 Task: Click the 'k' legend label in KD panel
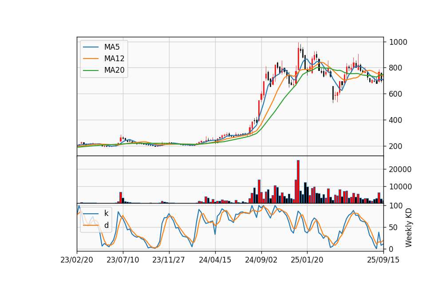(x=106, y=213)
